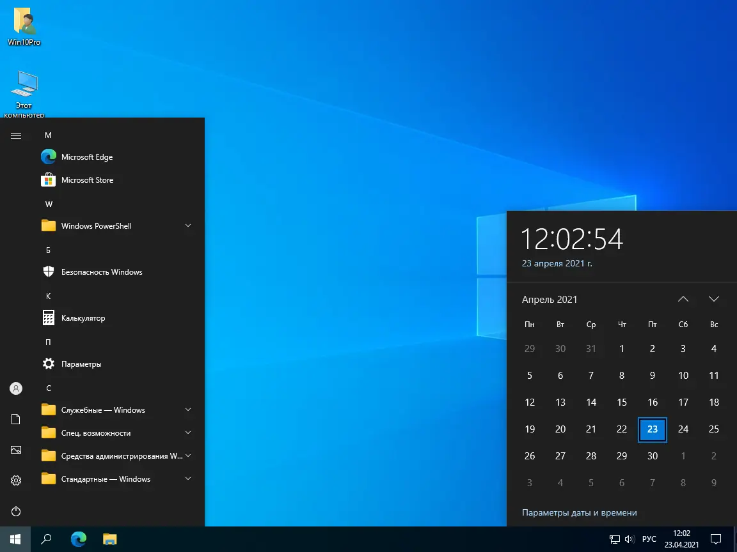
Task: Open the Спец. возможности folder
Action: tap(118, 433)
